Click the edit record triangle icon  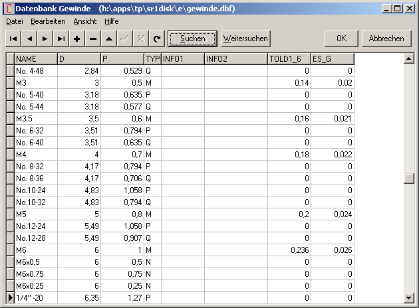(109, 38)
